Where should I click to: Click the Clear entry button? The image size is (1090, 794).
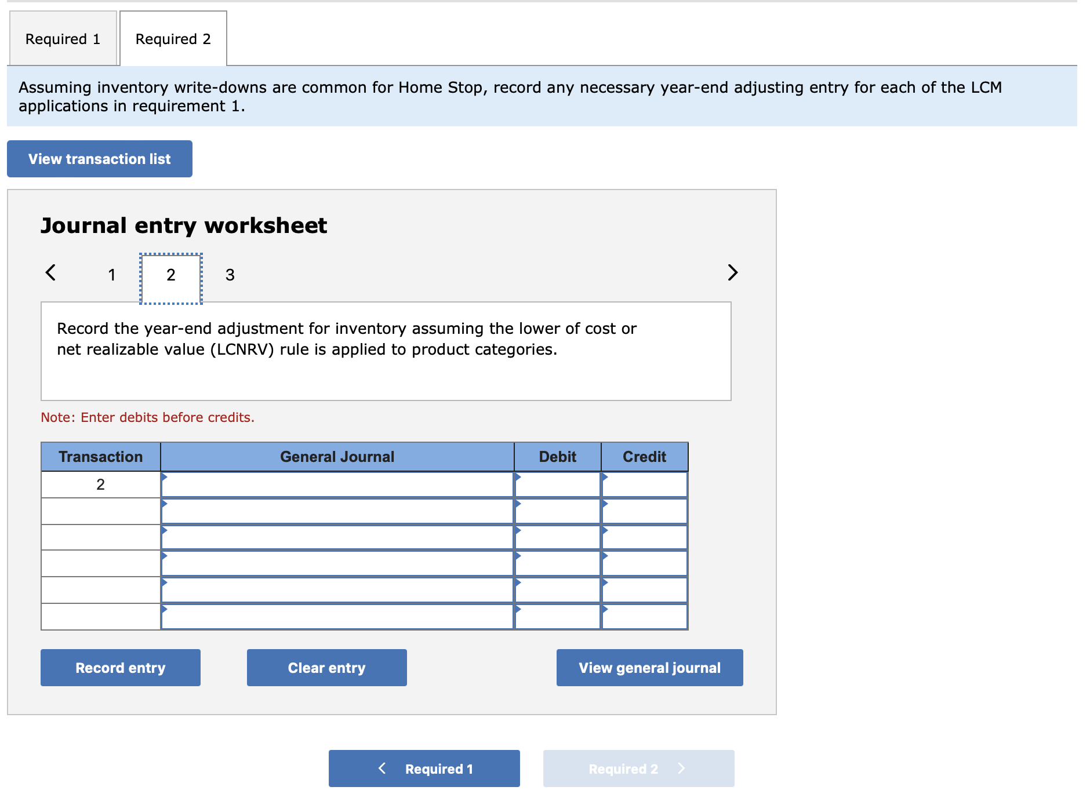click(326, 667)
